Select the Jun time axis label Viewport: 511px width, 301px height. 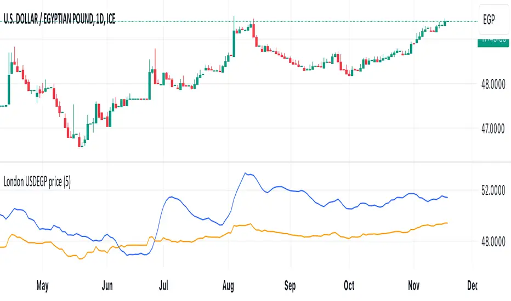107,286
